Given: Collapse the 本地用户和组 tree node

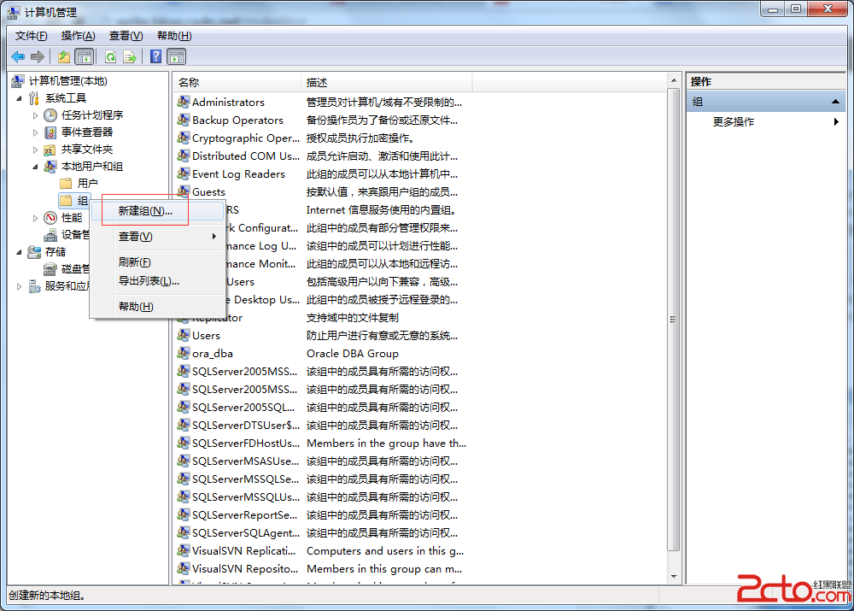Looking at the screenshot, I should click(x=35, y=167).
